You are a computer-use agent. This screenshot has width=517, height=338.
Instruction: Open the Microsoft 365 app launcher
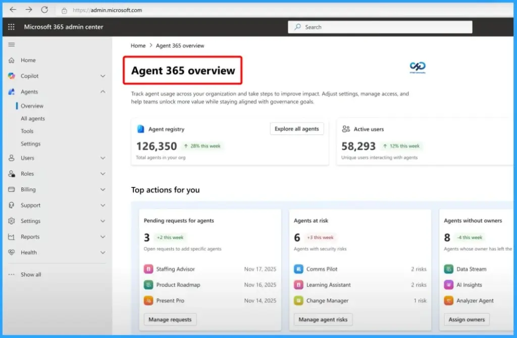click(11, 27)
